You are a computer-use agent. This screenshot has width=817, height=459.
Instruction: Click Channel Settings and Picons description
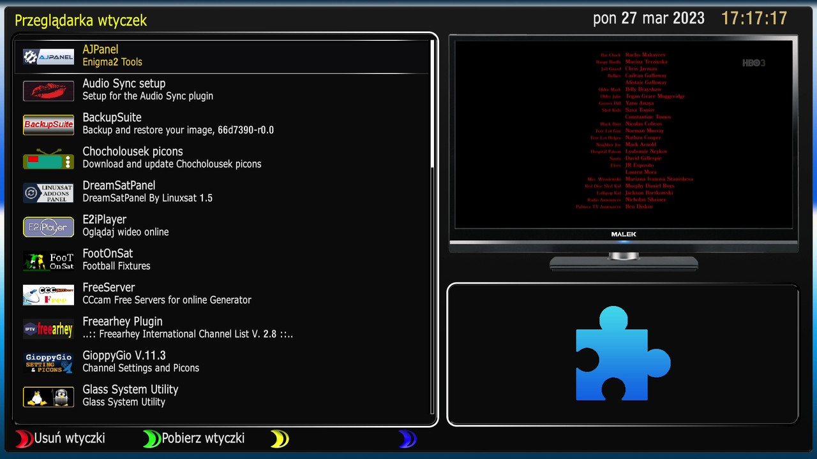pyautogui.click(x=140, y=368)
